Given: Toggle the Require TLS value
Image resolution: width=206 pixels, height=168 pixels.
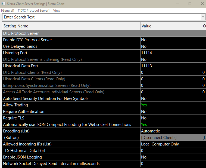Looking at the screenshot, I should [x=171, y=118].
